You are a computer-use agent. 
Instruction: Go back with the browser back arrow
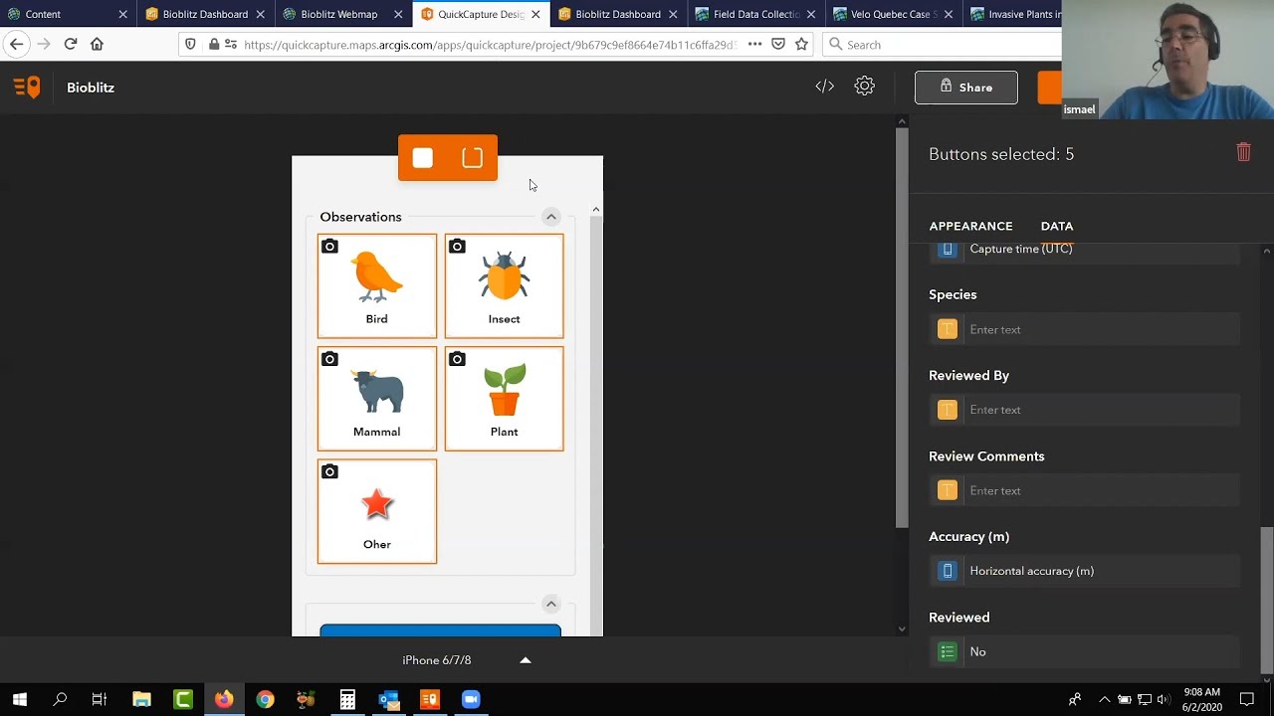coord(16,44)
